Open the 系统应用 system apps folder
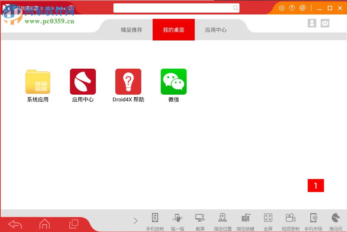This screenshot has height=232, width=347. [x=37, y=82]
